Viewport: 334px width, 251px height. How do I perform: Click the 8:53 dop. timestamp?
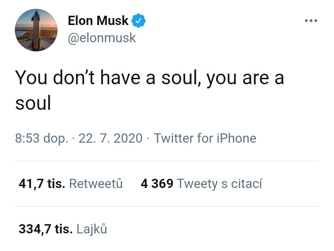click(x=42, y=138)
